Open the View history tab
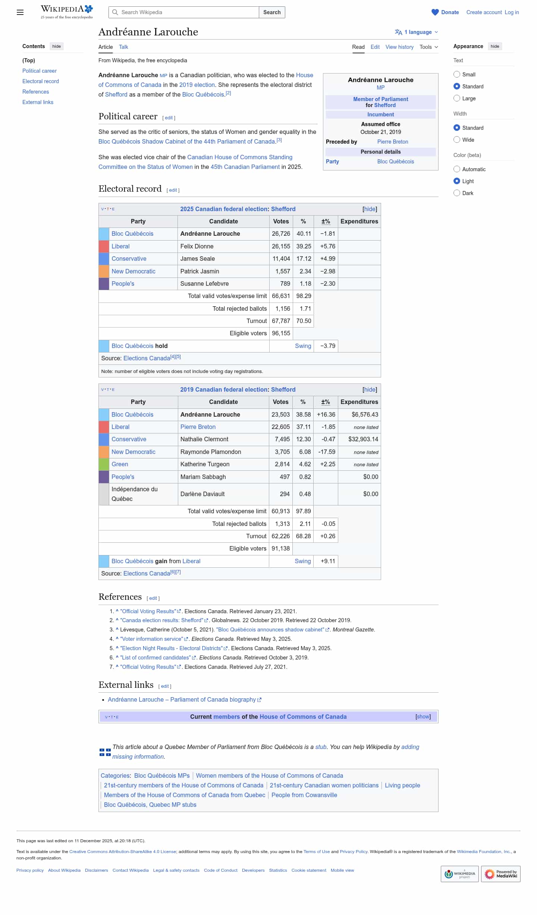Screen dimensions: 537x915 (x=399, y=47)
